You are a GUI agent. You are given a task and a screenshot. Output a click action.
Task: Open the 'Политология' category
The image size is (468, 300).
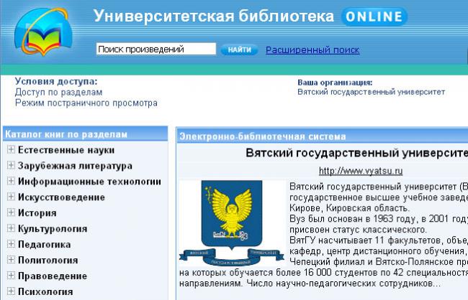click(x=48, y=261)
